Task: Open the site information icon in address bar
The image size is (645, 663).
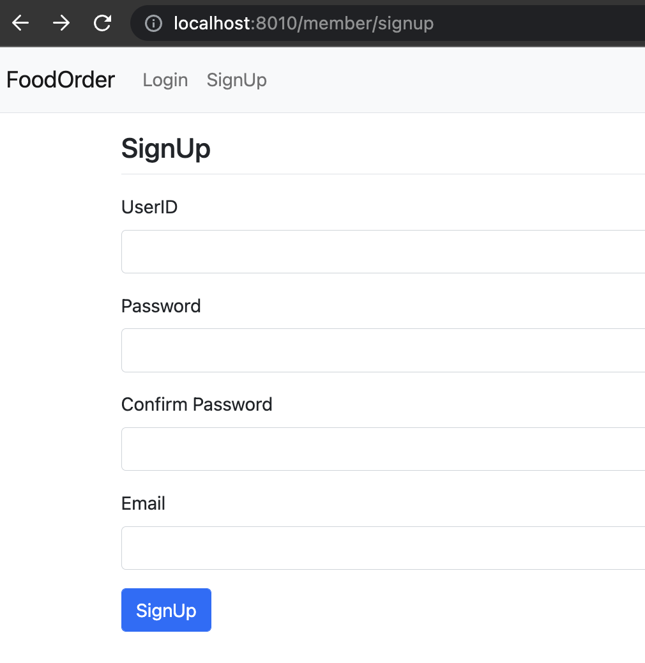Action: (153, 23)
